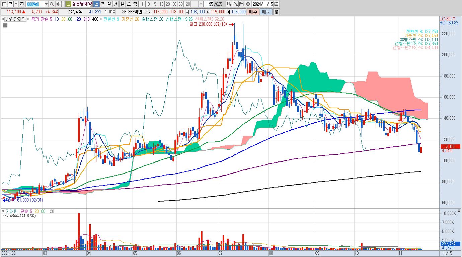Expand the speaker icon dropdown arrow
462x257 pixels.
(x=63, y=4)
